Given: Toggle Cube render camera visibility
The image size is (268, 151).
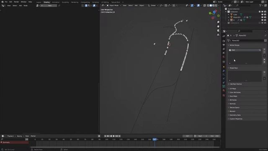Looking at the screenshot, I should point(265,15).
